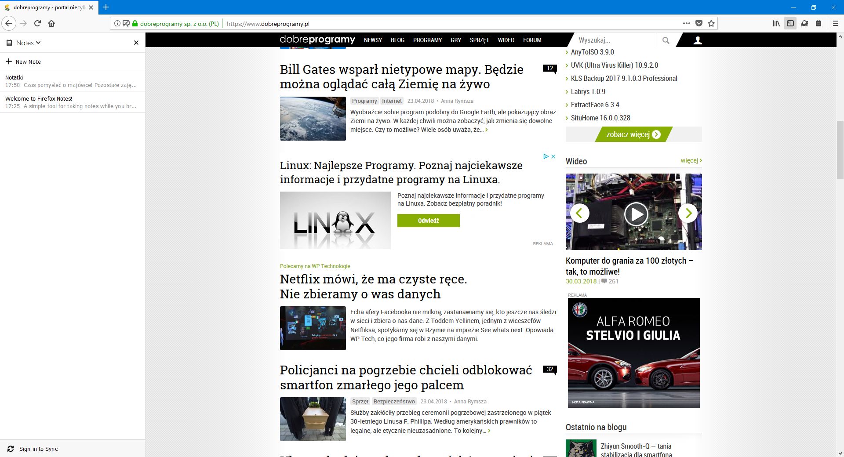The image size is (844, 457).
Task: Switch to the FORUM menu item
Action: (531, 40)
